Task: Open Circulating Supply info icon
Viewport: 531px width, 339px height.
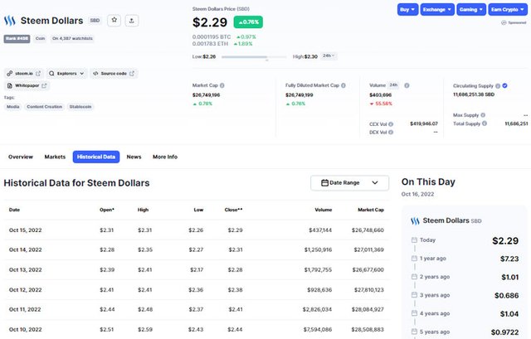Action: (498, 86)
